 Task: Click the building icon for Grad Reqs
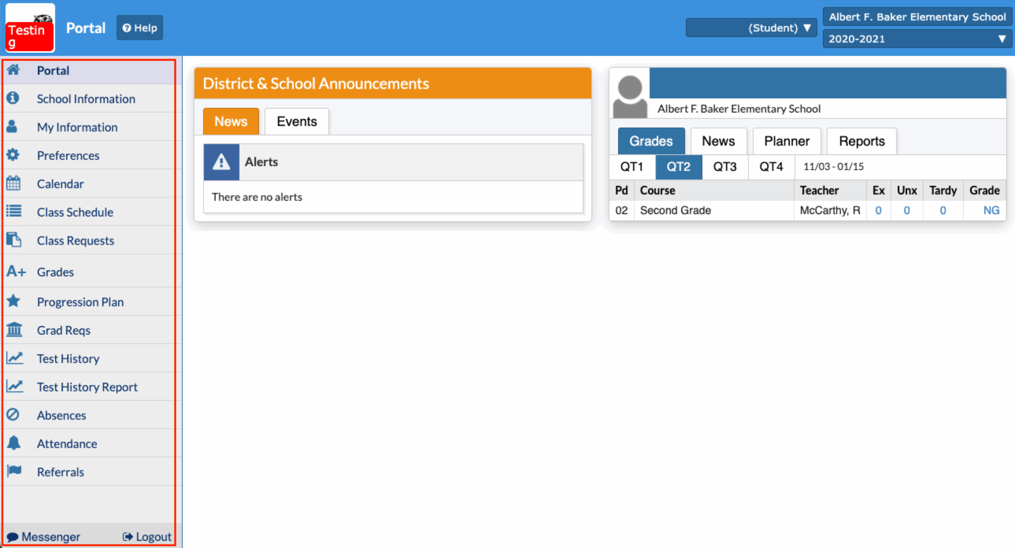(x=15, y=330)
